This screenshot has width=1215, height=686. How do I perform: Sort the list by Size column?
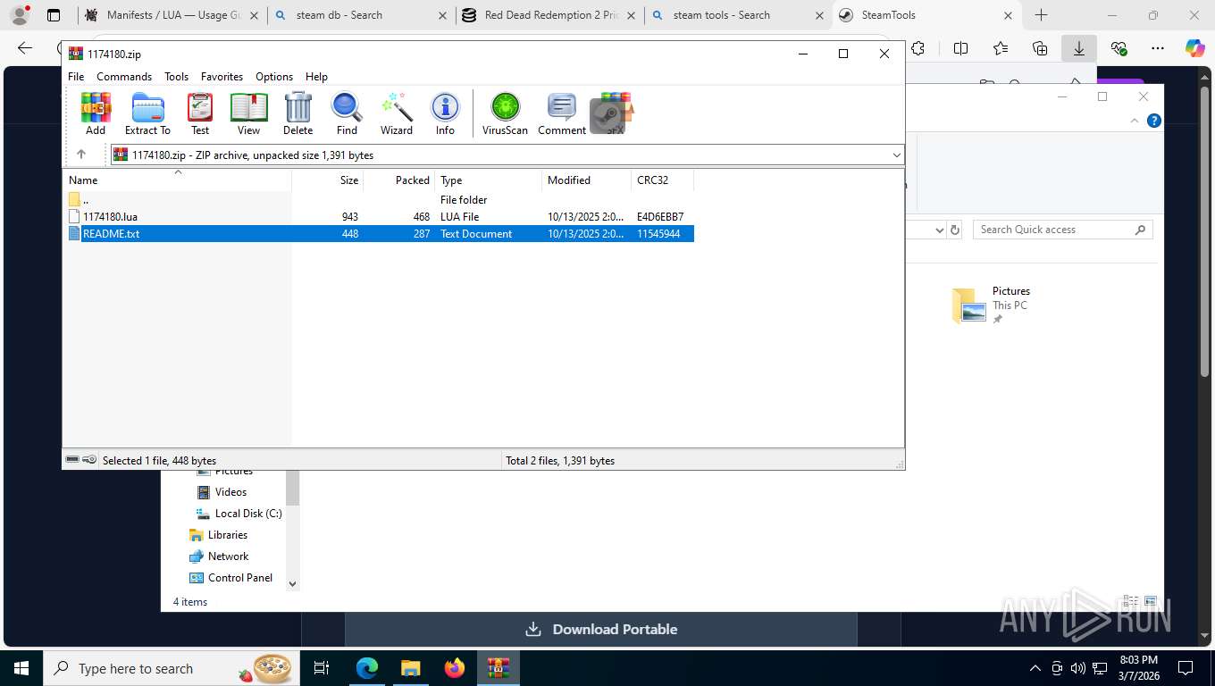328,180
